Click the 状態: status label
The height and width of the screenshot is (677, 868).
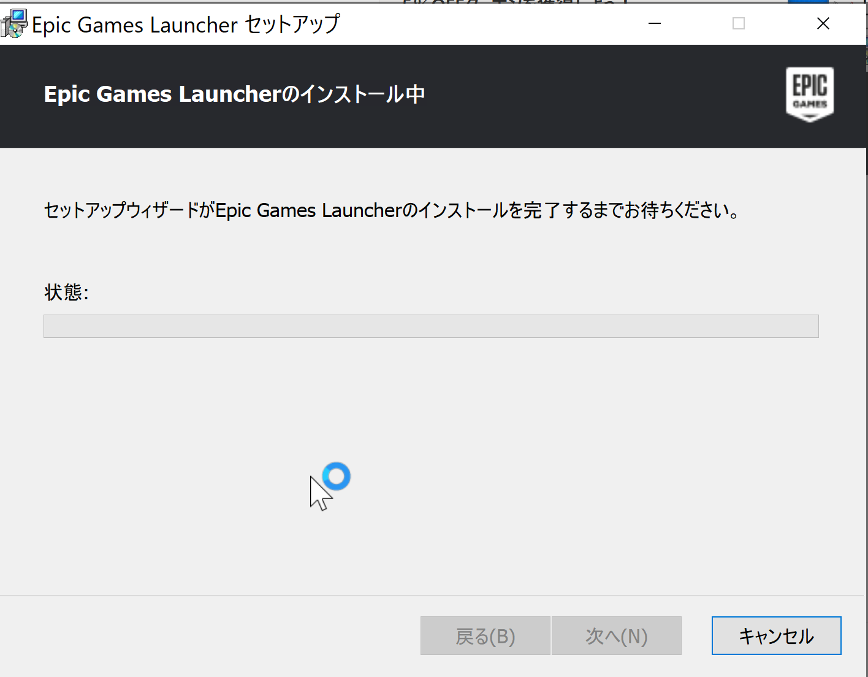[66, 292]
